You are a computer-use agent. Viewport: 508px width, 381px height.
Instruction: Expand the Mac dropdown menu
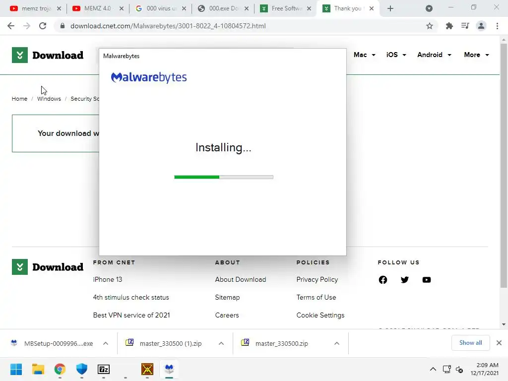(x=365, y=55)
